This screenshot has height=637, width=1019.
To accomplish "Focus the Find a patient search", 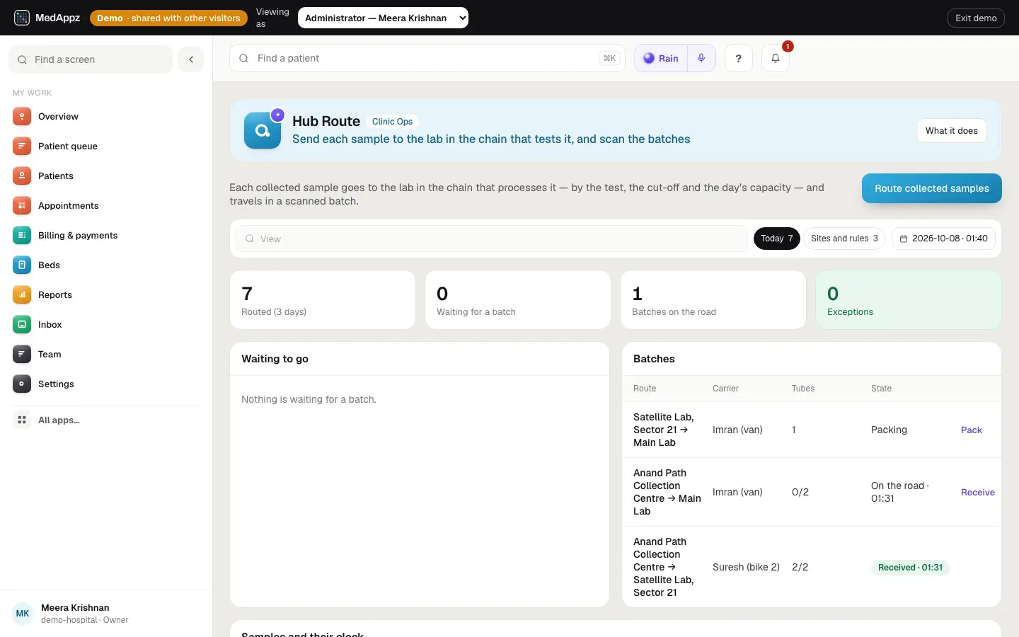I will pyautogui.click(x=427, y=58).
